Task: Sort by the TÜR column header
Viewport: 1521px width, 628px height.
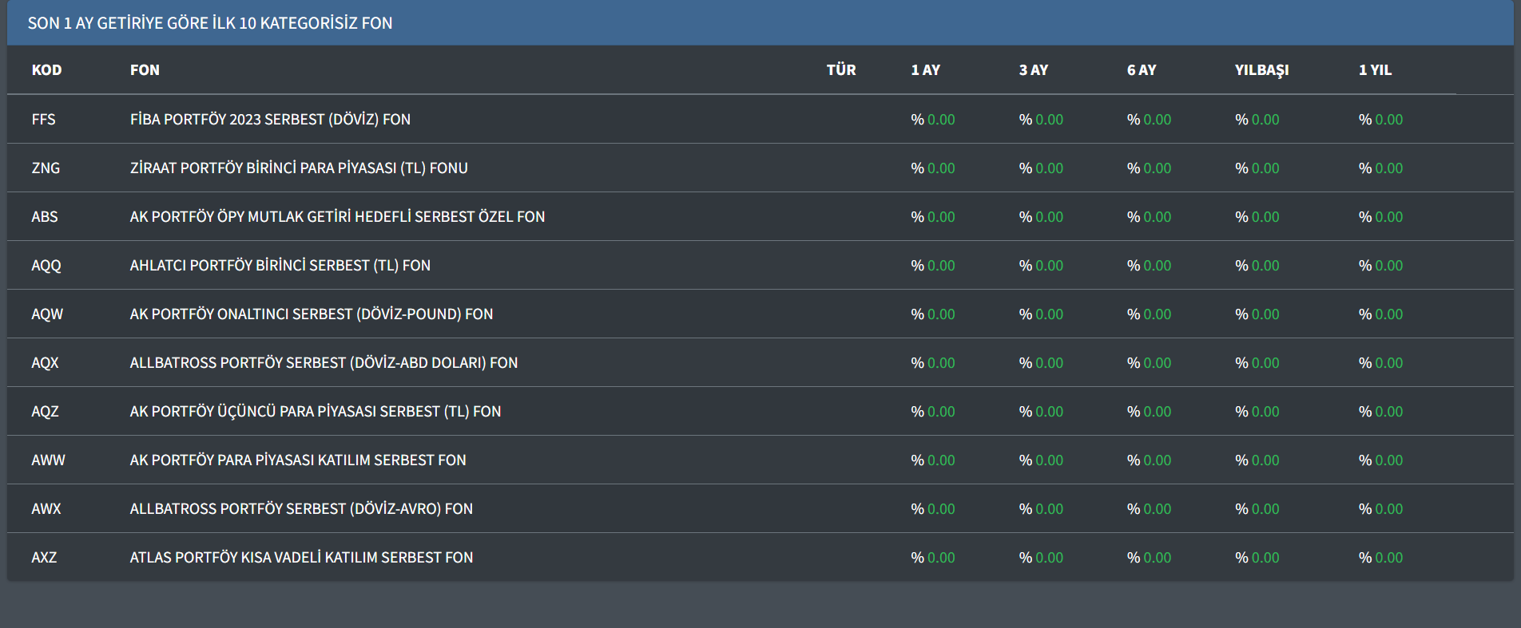Action: click(840, 70)
